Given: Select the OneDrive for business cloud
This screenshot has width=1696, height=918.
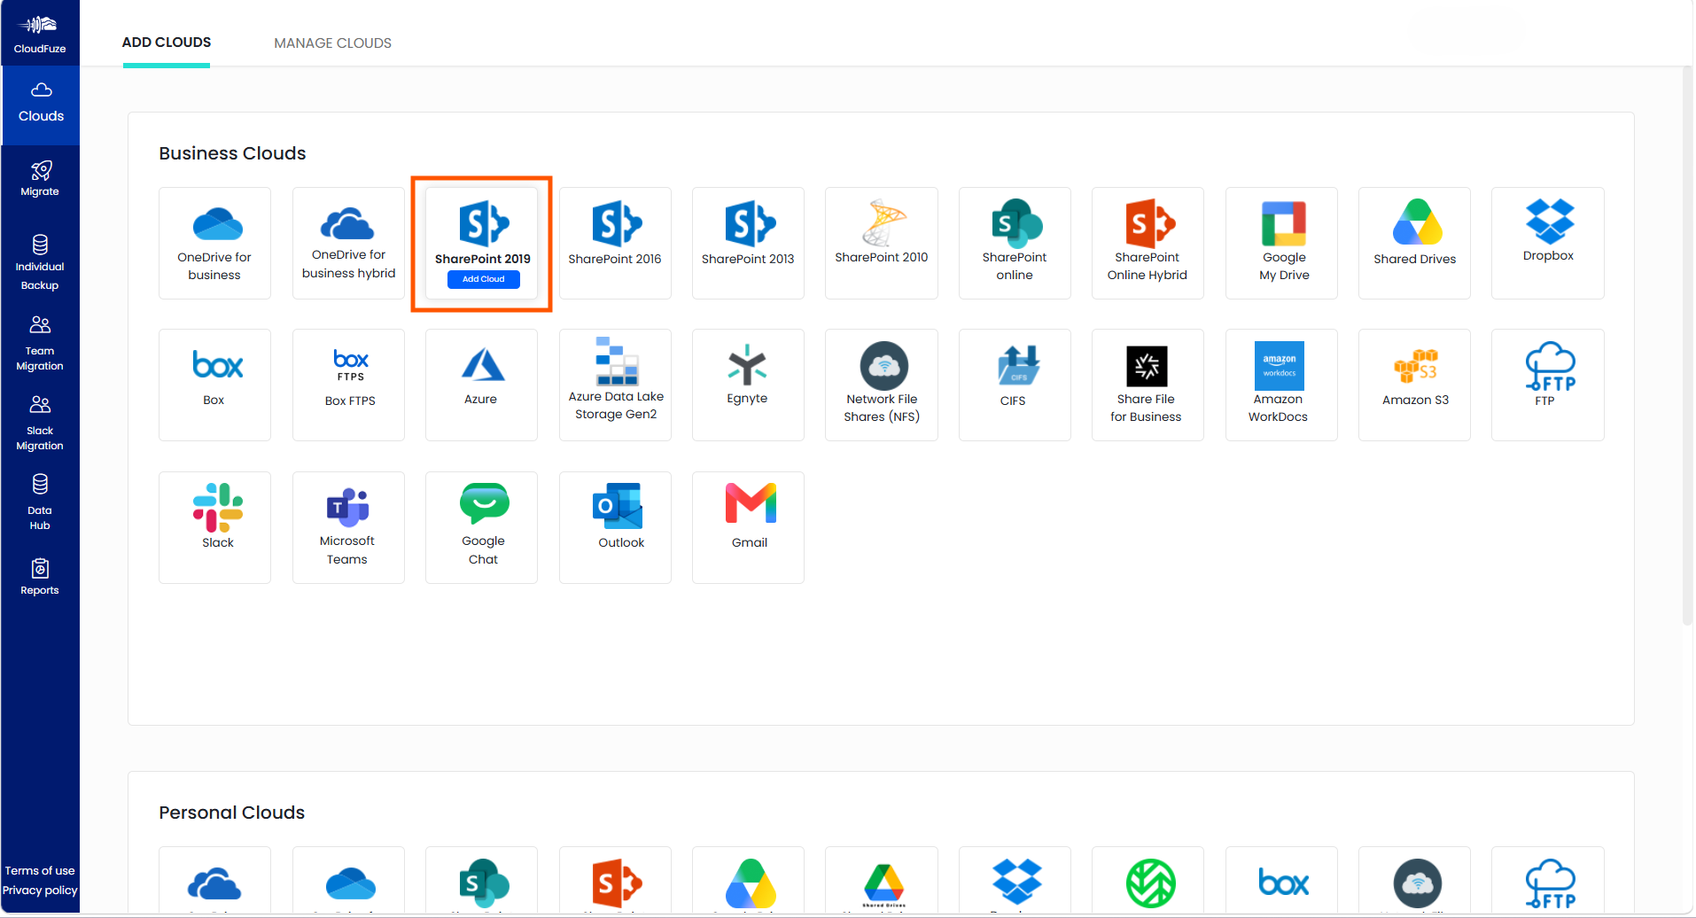Looking at the screenshot, I should 214,243.
